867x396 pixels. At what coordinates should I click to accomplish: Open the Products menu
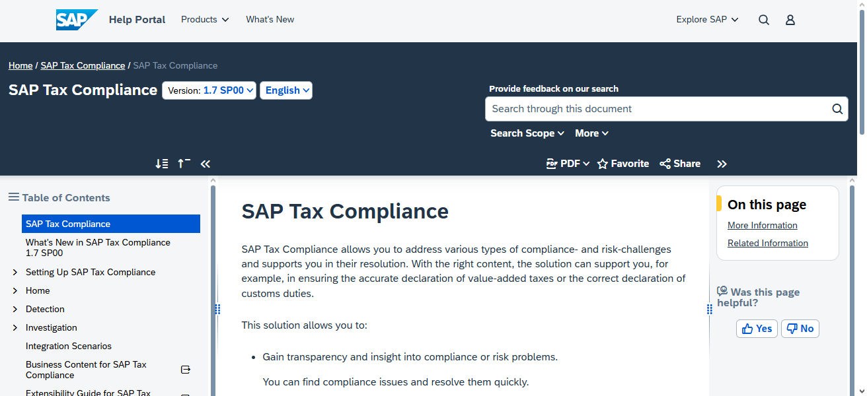tap(205, 19)
